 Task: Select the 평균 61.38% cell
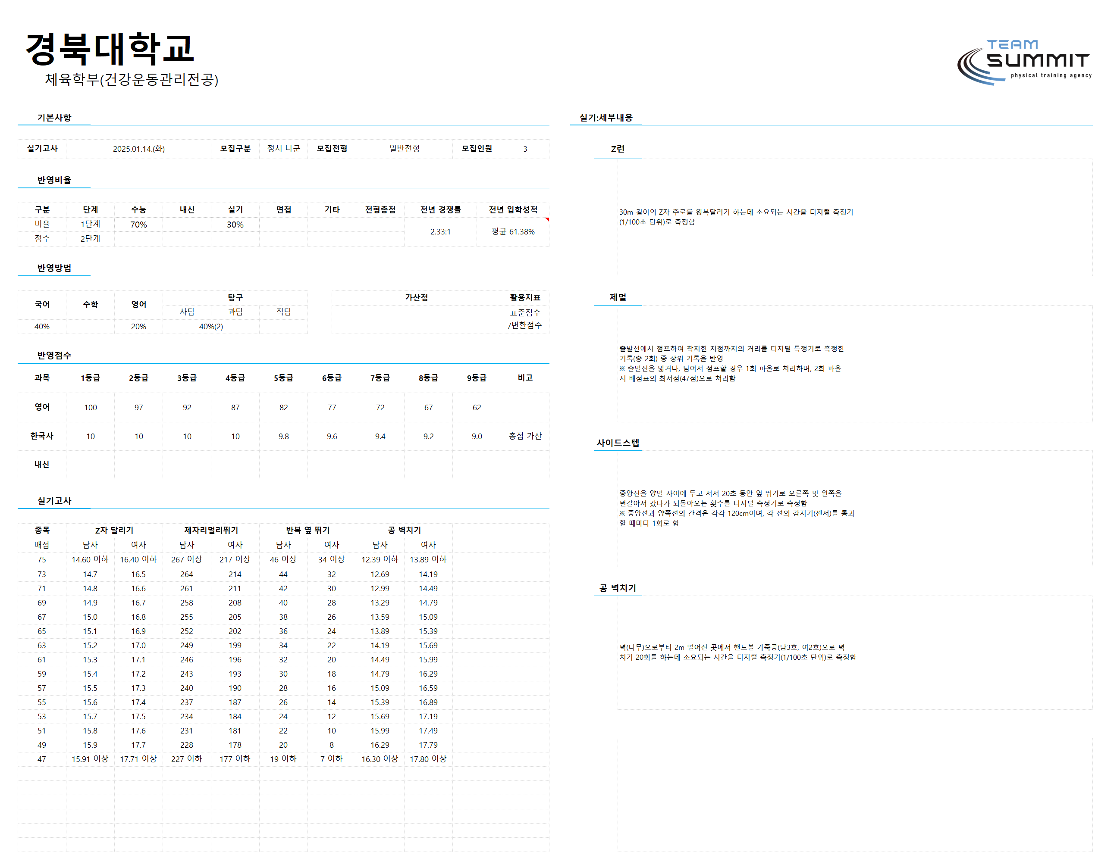tap(513, 232)
